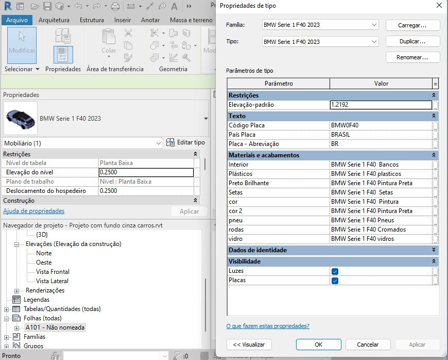This screenshot has width=448, height=360.
Task: Collapse the Restrições group in type parameters
Action: click(x=434, y=95)
